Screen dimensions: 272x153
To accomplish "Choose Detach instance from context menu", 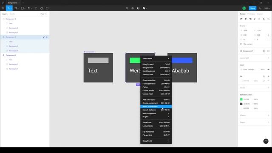I will 156,110.
